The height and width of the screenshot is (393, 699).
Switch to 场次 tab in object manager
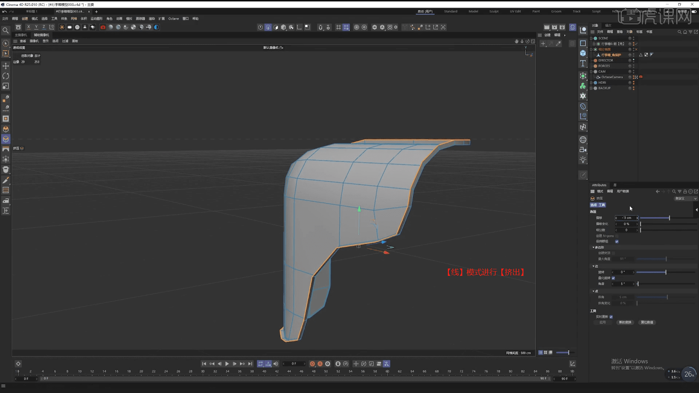point(608,25)
